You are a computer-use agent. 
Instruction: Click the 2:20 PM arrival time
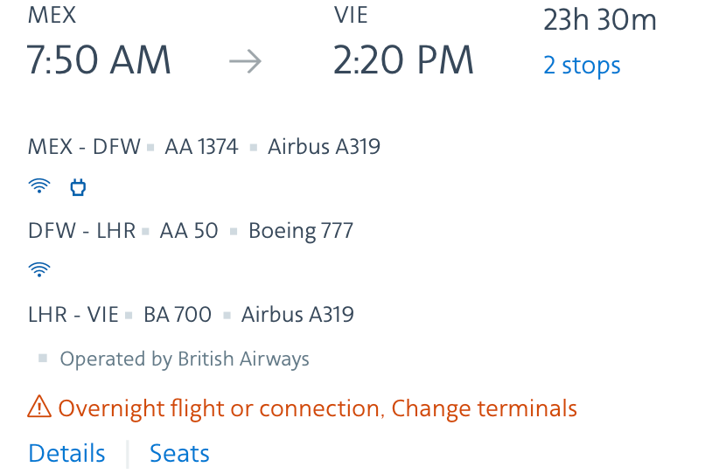(x=403, y=60)
